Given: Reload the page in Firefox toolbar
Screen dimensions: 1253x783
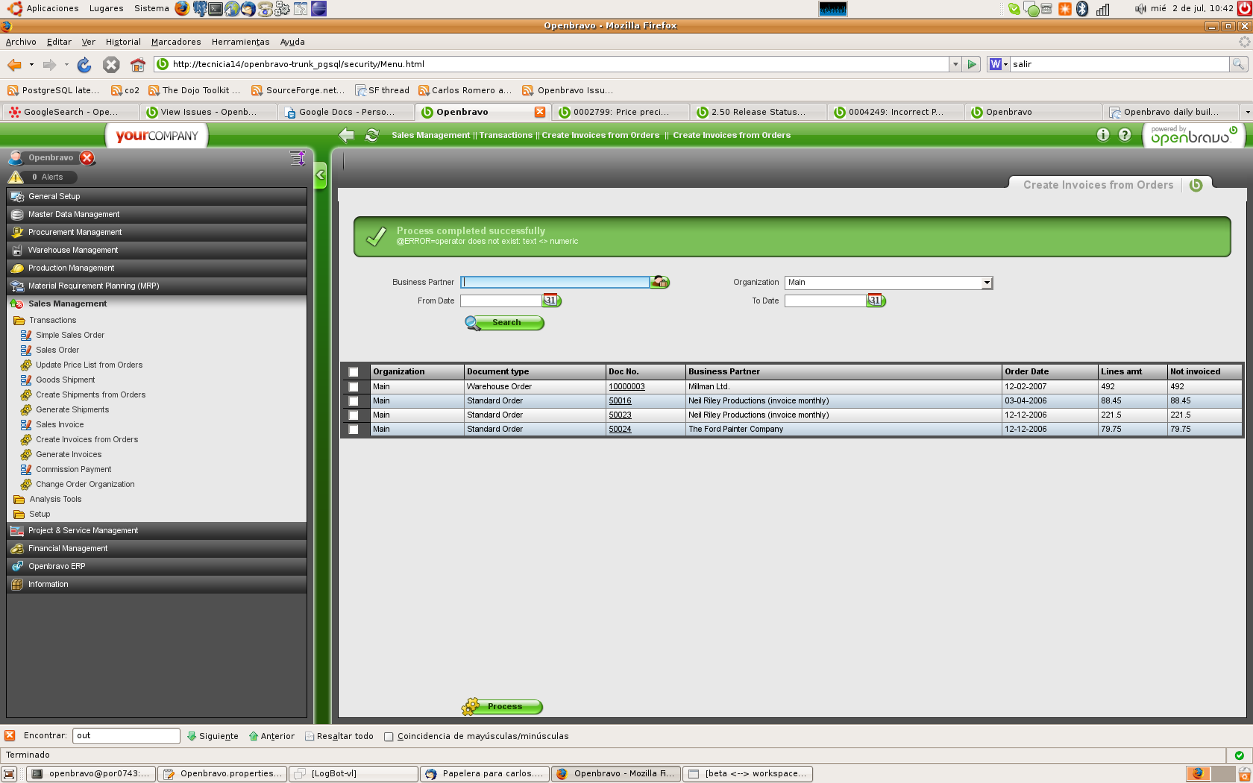Looking at the screenshot, I should click(84, 65).
